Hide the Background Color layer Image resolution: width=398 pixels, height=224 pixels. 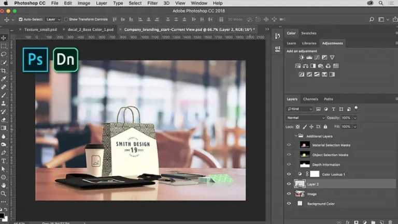tap(289, 203)
